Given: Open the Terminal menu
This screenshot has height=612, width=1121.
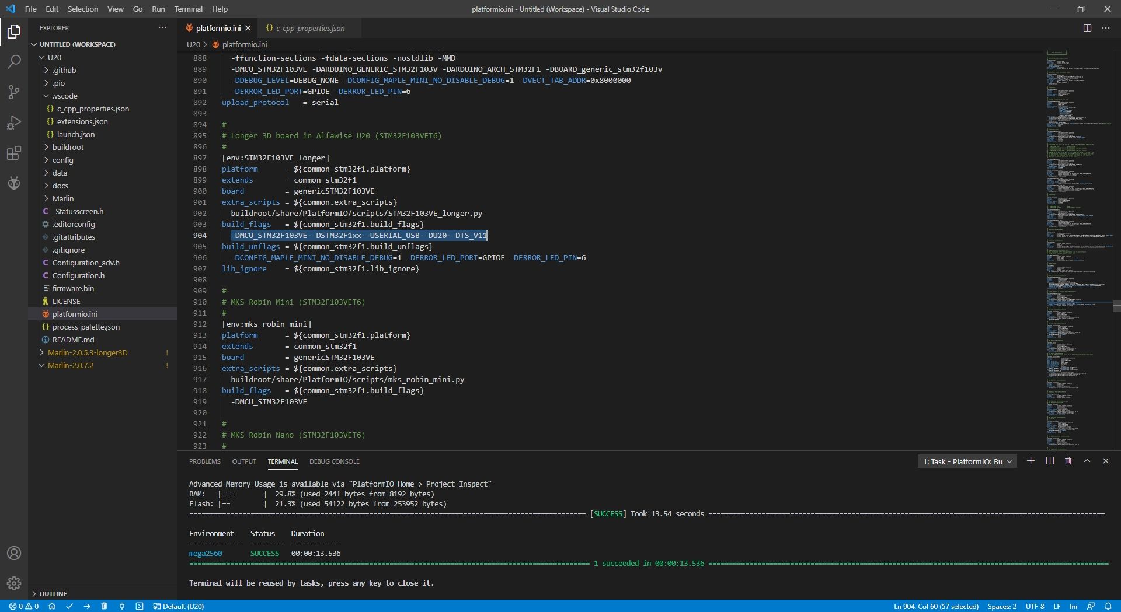Looking at the screenshot, I should (x=188, y=9).
